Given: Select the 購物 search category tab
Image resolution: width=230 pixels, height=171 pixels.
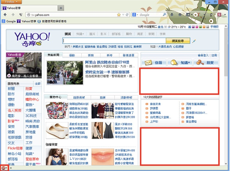Looking at the screenshot, I should [129, 34].
